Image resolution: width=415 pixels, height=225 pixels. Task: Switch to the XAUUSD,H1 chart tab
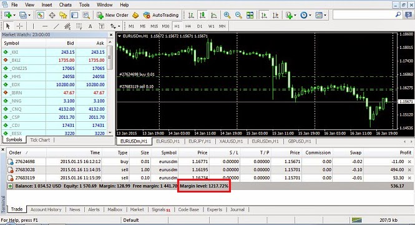(x=231, y=141)
